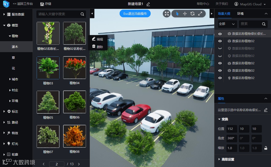Toggle eye of second 数据名称植物02 row

pos(220,41)
